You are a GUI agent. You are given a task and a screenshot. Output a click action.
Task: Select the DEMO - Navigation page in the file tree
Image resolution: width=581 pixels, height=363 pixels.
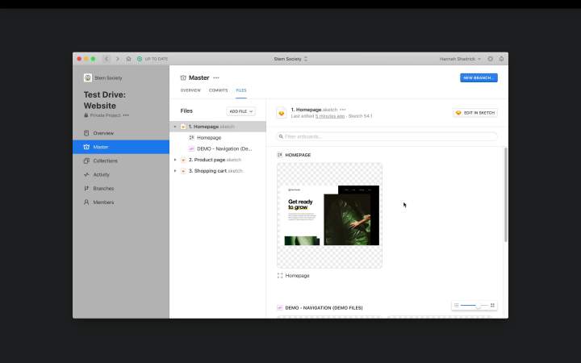pos(218,149)
